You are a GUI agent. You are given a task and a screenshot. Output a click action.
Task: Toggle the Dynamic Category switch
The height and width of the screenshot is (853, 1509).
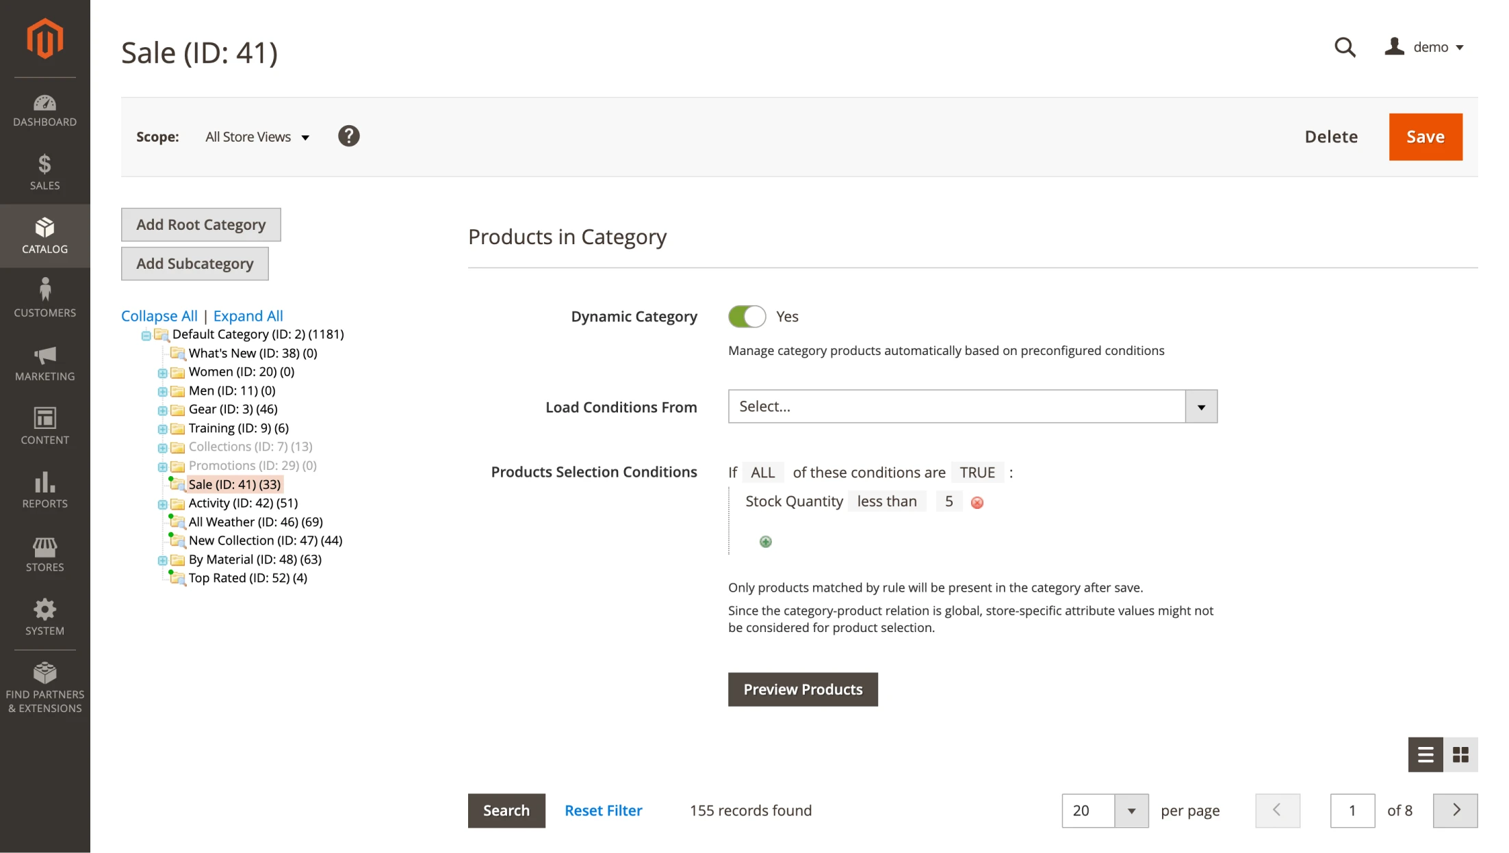click(x=747, y=317)
